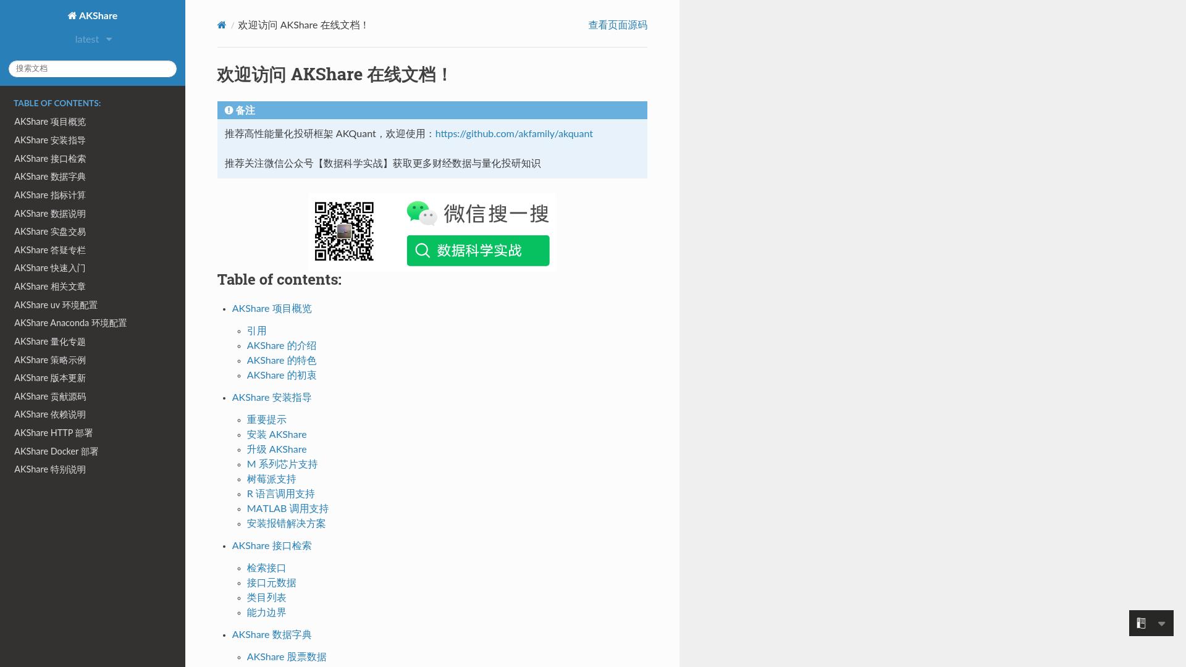The image size is (1186, 667).
Task: Click the 重要提示 link
Action: tap(267, 420)
